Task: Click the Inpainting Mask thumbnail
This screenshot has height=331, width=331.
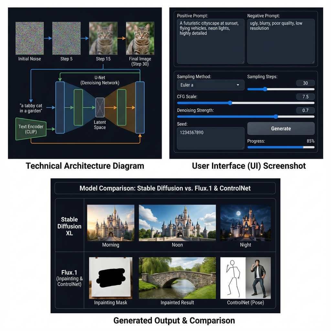Action: [x=111, y=278]
